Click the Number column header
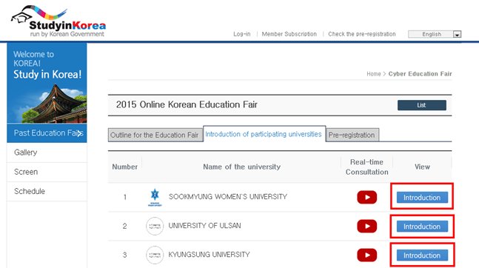This screenshot has width=479, height=268. [124, 167]
